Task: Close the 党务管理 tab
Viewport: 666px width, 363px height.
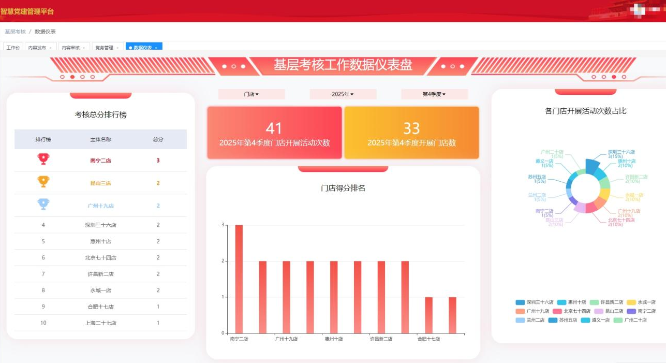Action: tap(117, 48)
